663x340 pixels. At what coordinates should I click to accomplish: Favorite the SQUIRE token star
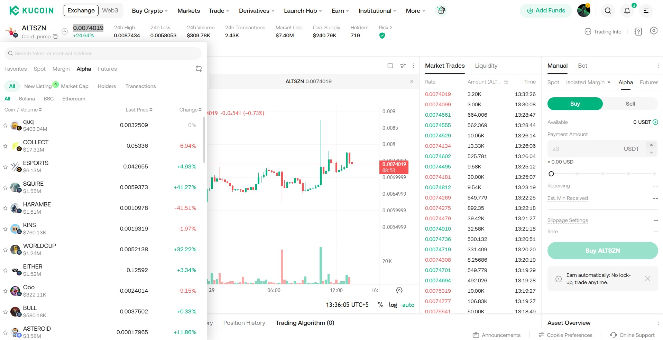[x=5, y=187]
